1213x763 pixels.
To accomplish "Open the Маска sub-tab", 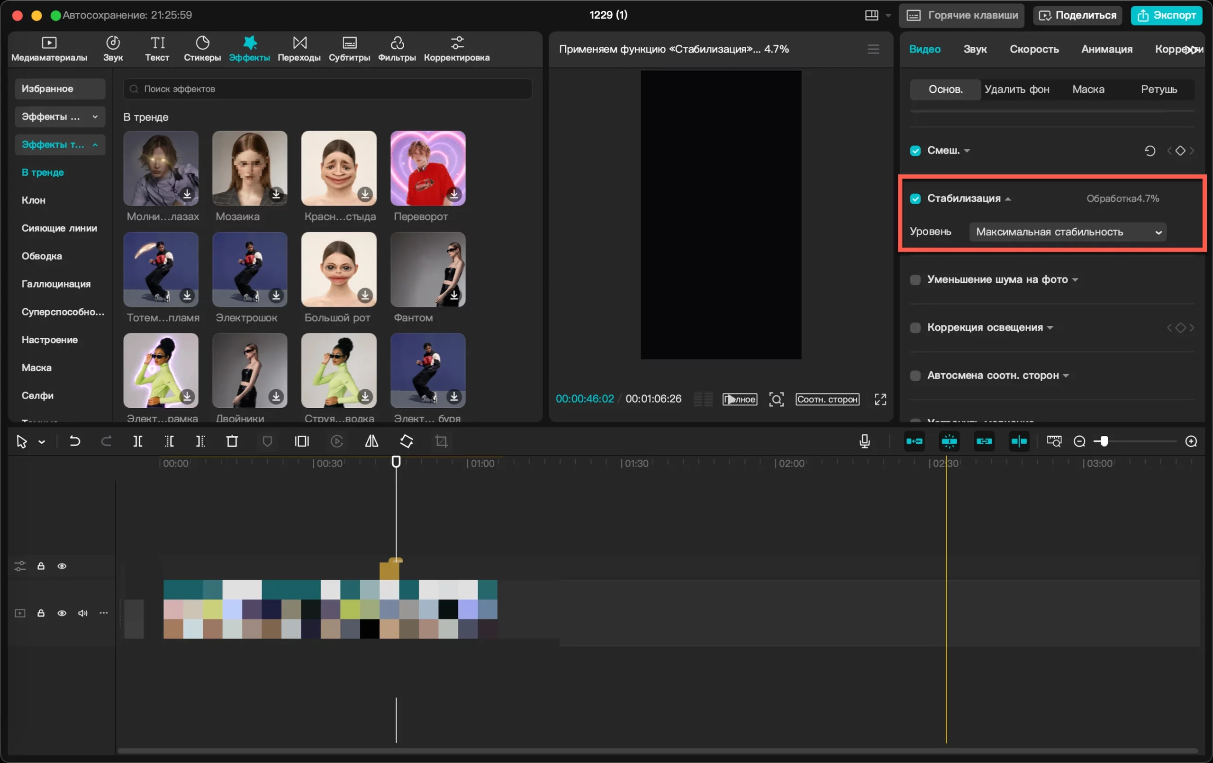I will pos(1088,89).
